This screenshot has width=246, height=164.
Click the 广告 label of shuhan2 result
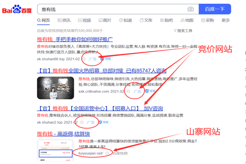pyautogui.click(x=91, y=122)
